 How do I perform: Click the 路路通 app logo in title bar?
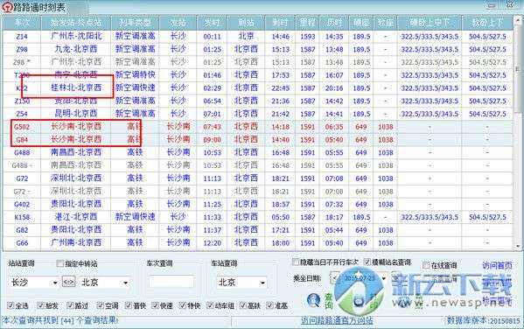coord(7,7)
